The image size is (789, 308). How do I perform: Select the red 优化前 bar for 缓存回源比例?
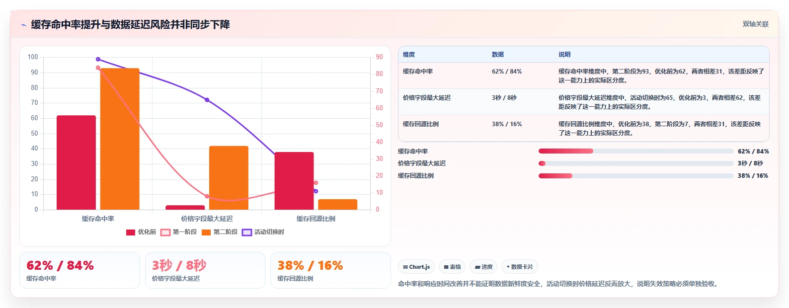(x=294, y=181)
